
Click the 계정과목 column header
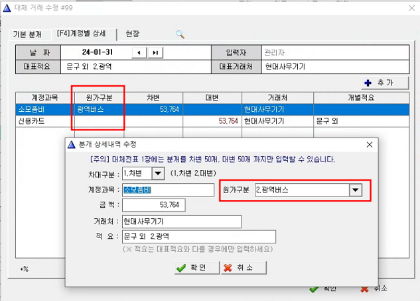45,98
